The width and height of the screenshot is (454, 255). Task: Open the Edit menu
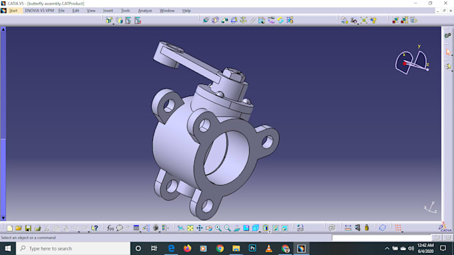pyautogui.click(x=75, y=11)
